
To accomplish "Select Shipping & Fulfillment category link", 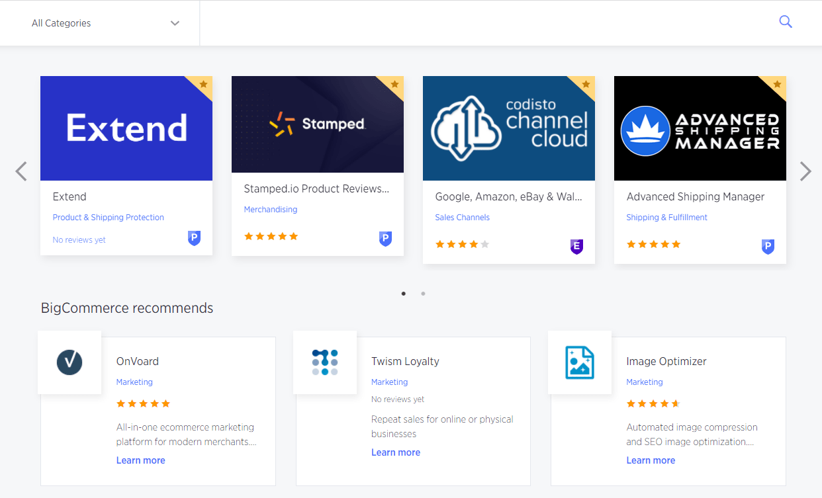I will (667, 217).
